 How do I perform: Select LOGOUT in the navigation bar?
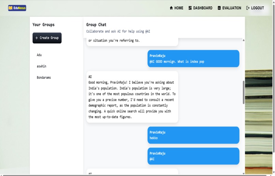(255, 8)
